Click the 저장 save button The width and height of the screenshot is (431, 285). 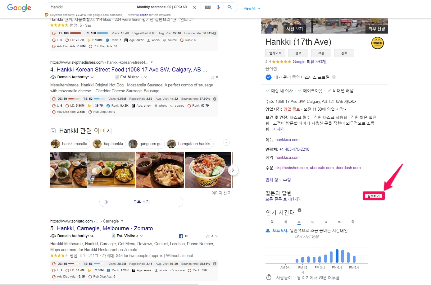pos(321,53)
